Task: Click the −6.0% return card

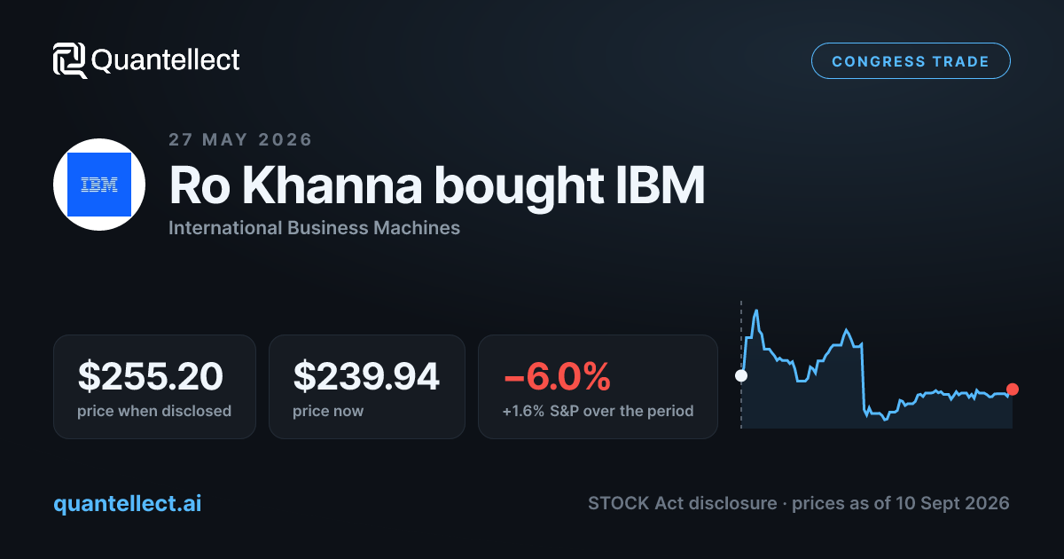Action: pyautogui.click(x=598, y=387)
